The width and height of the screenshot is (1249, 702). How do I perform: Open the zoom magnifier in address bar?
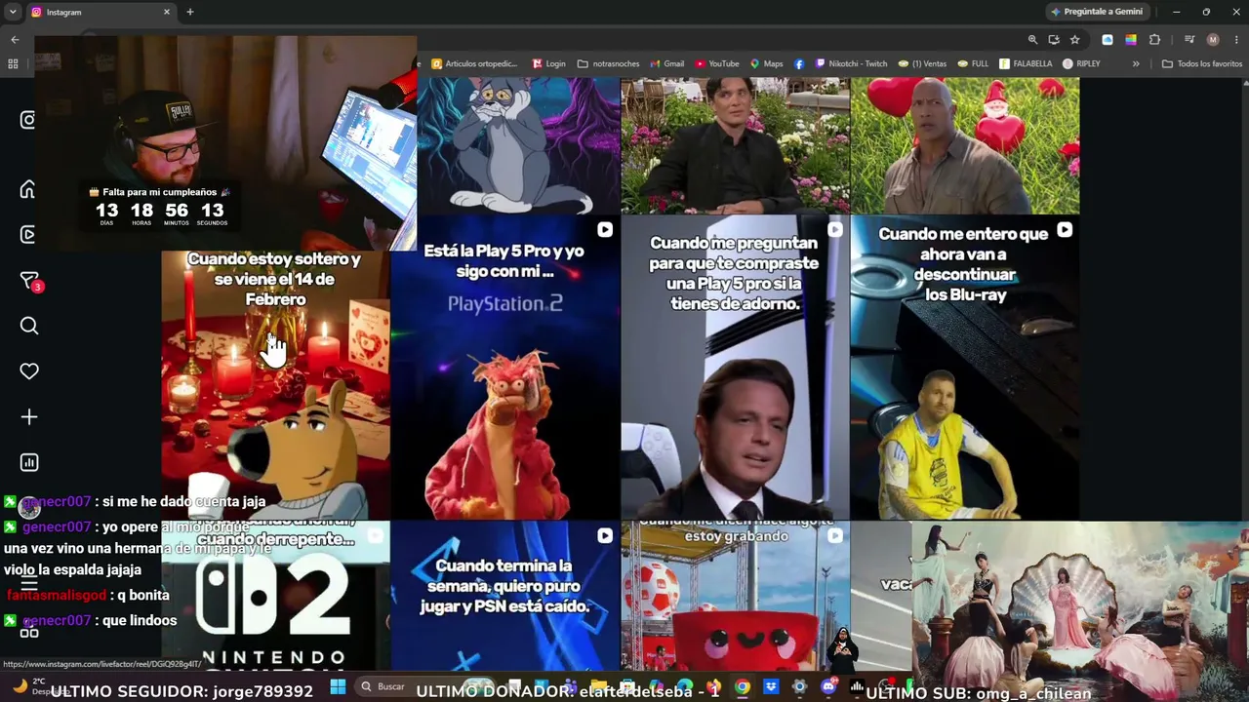pyautogui.click(x=1032, y=40)
